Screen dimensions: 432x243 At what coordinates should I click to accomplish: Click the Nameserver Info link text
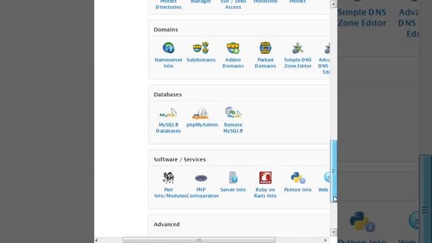[x=168, y=63]
